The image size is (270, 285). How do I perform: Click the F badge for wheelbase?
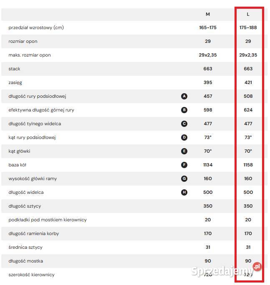184,165
